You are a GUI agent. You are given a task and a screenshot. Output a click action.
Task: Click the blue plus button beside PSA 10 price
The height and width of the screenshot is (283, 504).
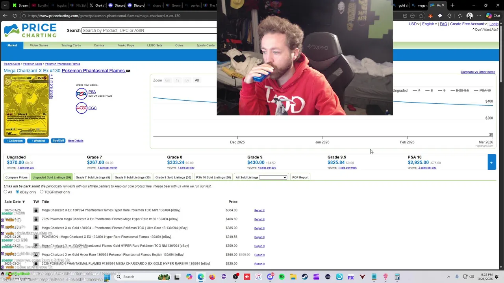point(491,162)
